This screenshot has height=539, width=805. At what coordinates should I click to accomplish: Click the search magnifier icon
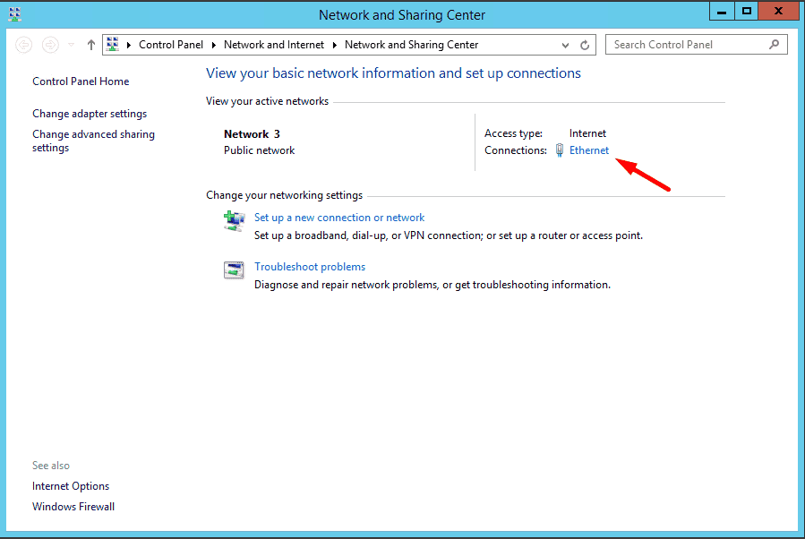tap(775, 44)
